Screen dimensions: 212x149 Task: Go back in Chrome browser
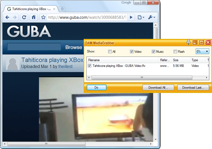[7, 17]
